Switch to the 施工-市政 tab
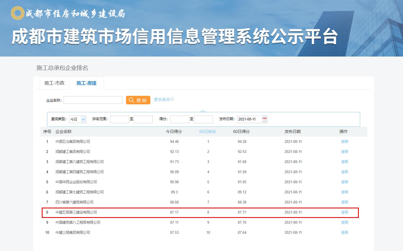Viewport: 403px width, 251px height. point(54,83)
